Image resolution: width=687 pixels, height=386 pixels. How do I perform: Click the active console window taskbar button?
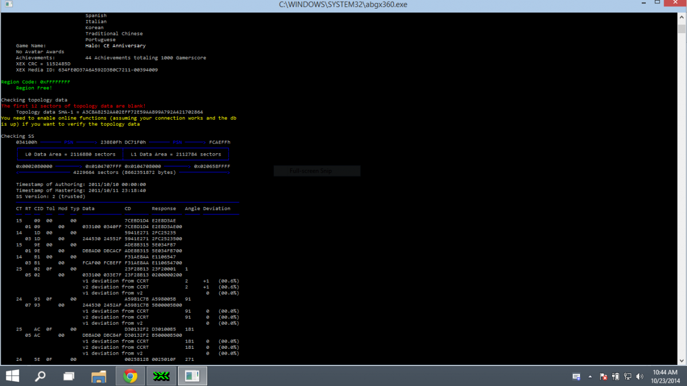click(x=192, y=376)
